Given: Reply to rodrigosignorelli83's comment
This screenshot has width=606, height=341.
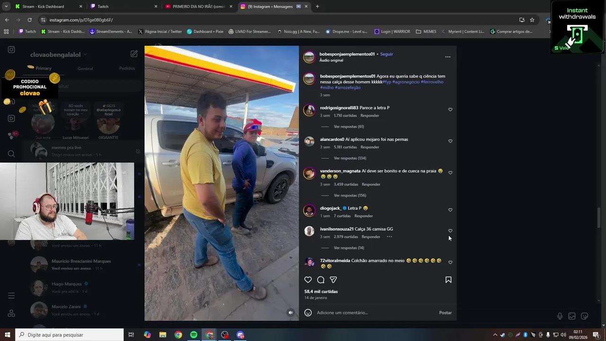Looking at the screenshot, I should click(x=370, y=116).
